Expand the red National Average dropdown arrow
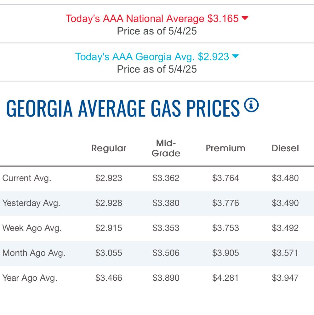Image resolution: width=314 pixels, height=315 pixels. (x=245, y=18)
